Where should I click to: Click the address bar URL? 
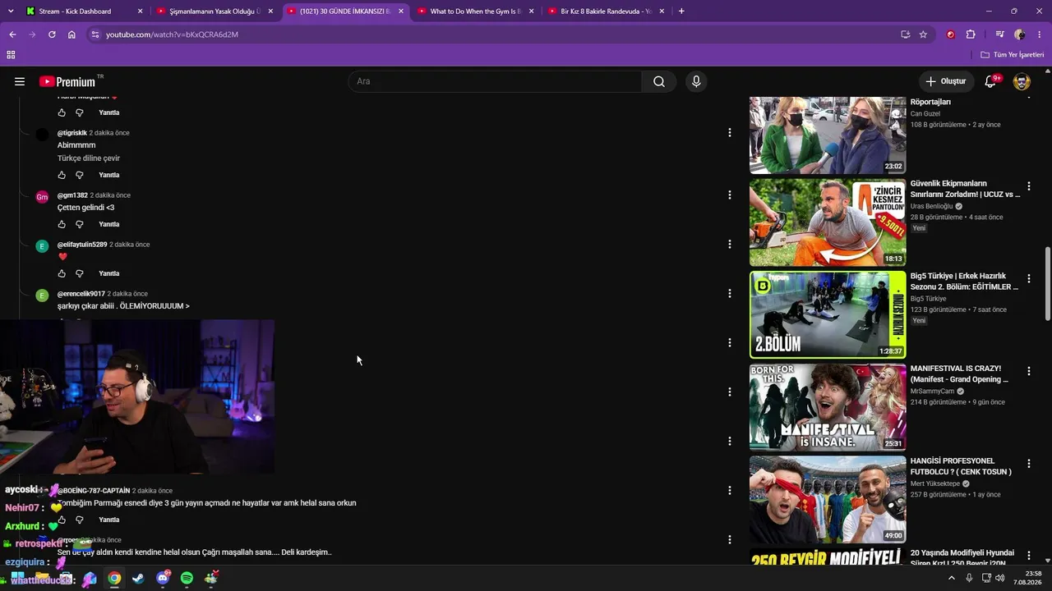point(172,34)
